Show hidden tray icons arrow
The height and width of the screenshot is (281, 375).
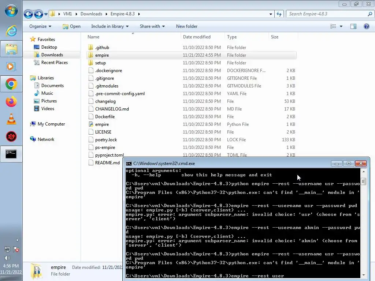pyautogui.click(x=17, y=240)
